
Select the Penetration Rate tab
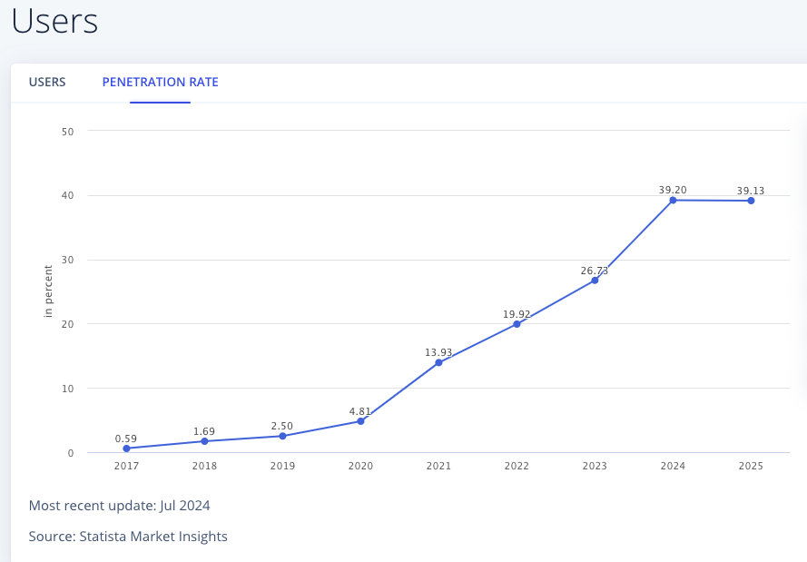click(x=160, y=82)
